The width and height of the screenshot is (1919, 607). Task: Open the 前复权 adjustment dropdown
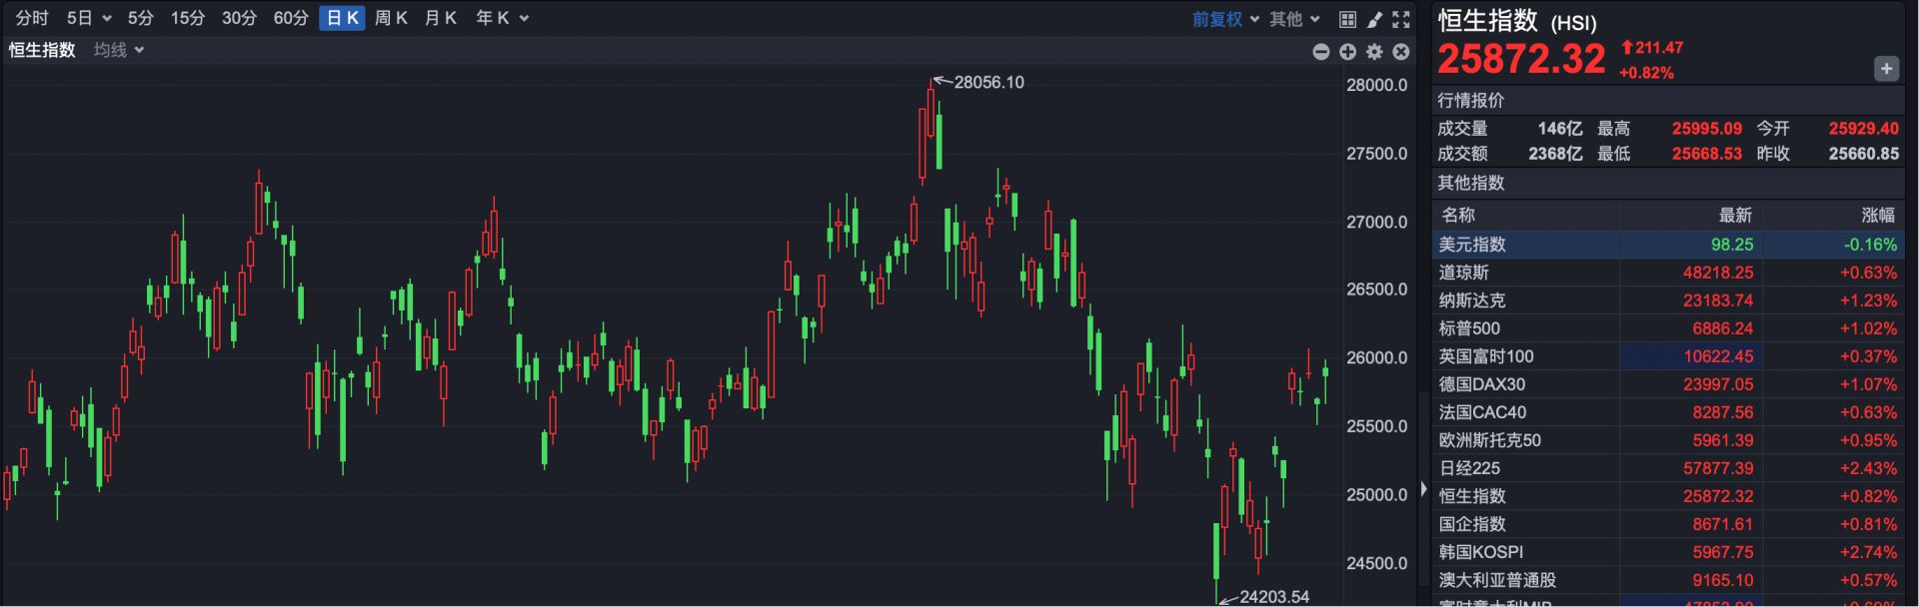1224,19
